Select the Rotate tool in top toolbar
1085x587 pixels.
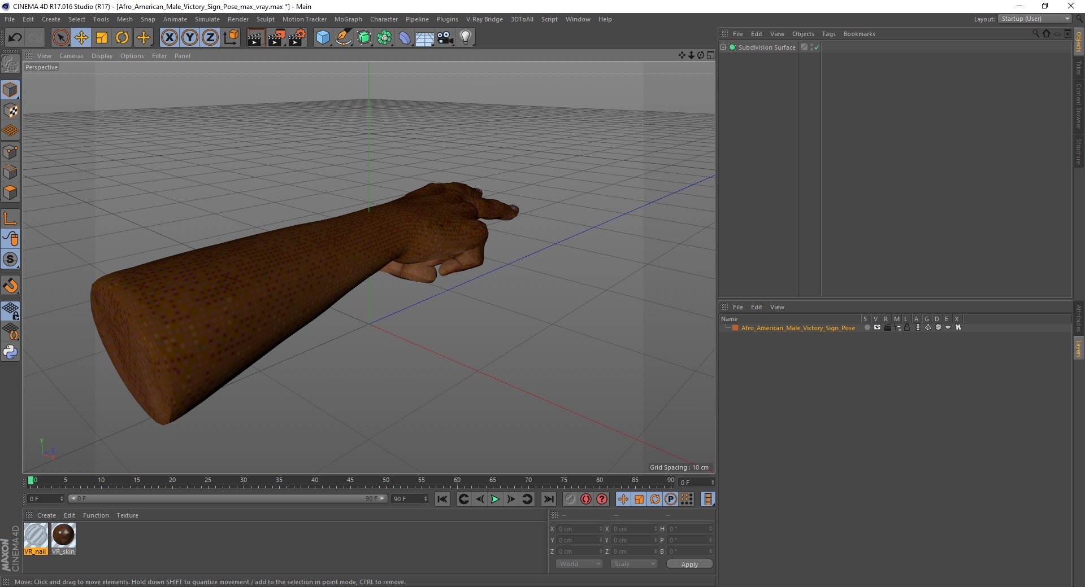[122, 38]
